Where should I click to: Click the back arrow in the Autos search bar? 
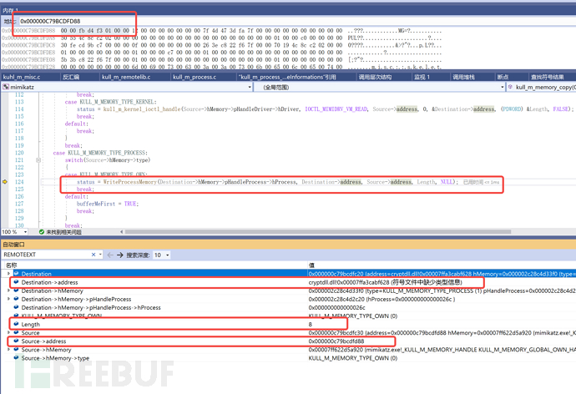pos(110,255)
